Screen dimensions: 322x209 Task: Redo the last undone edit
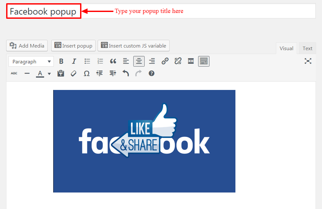click(x=138, y=73)
